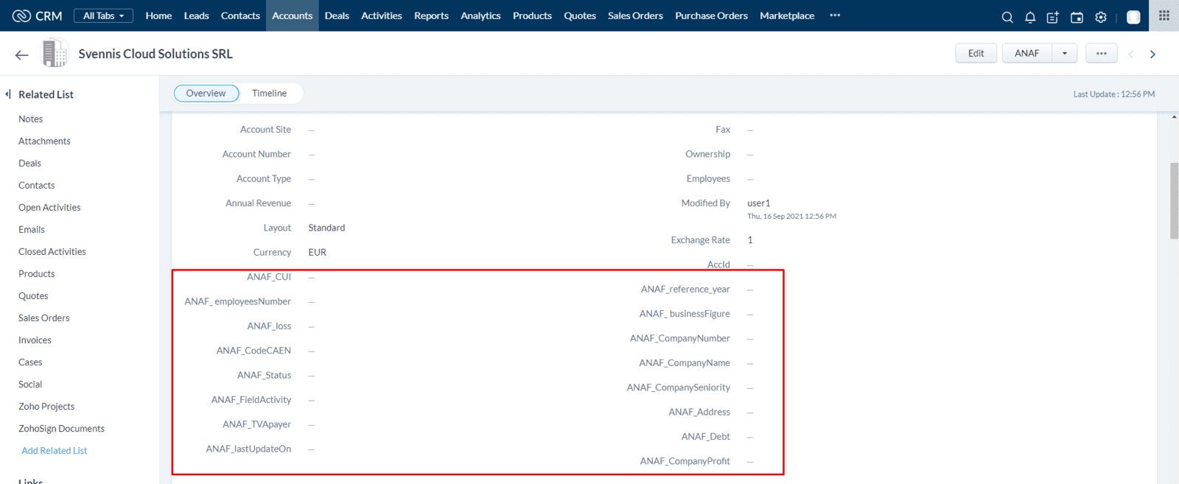Click the scrollbar up arrow

point(1174,117)
